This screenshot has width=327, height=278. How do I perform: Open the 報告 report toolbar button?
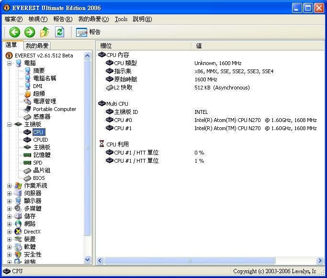(88, 32)
